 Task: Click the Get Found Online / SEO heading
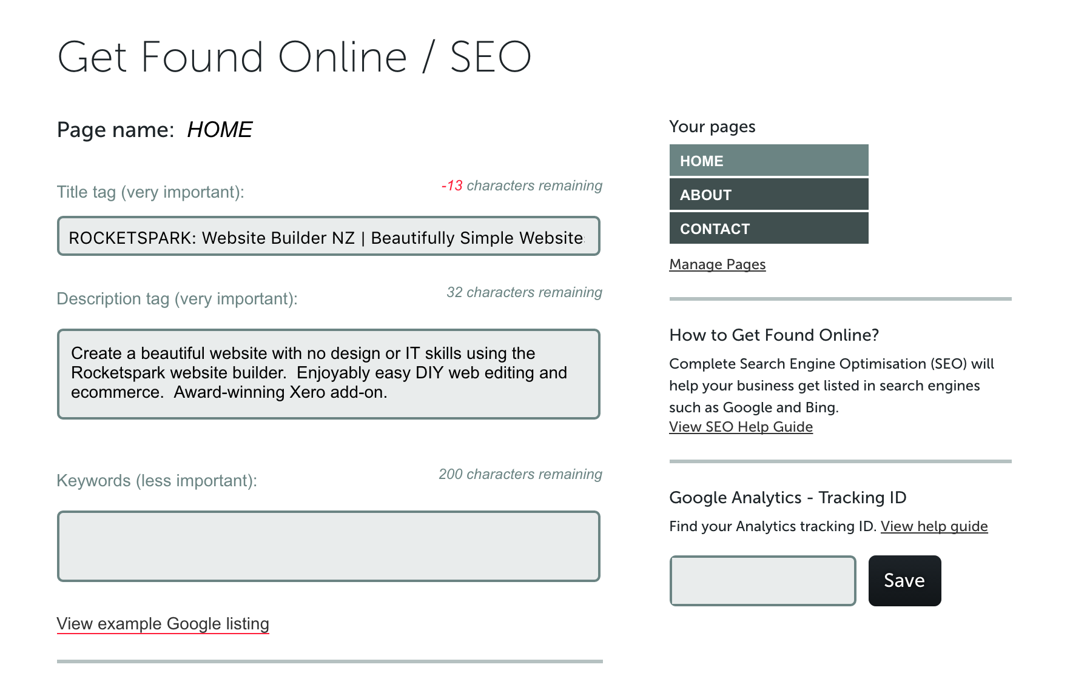[x=294, y=57]
